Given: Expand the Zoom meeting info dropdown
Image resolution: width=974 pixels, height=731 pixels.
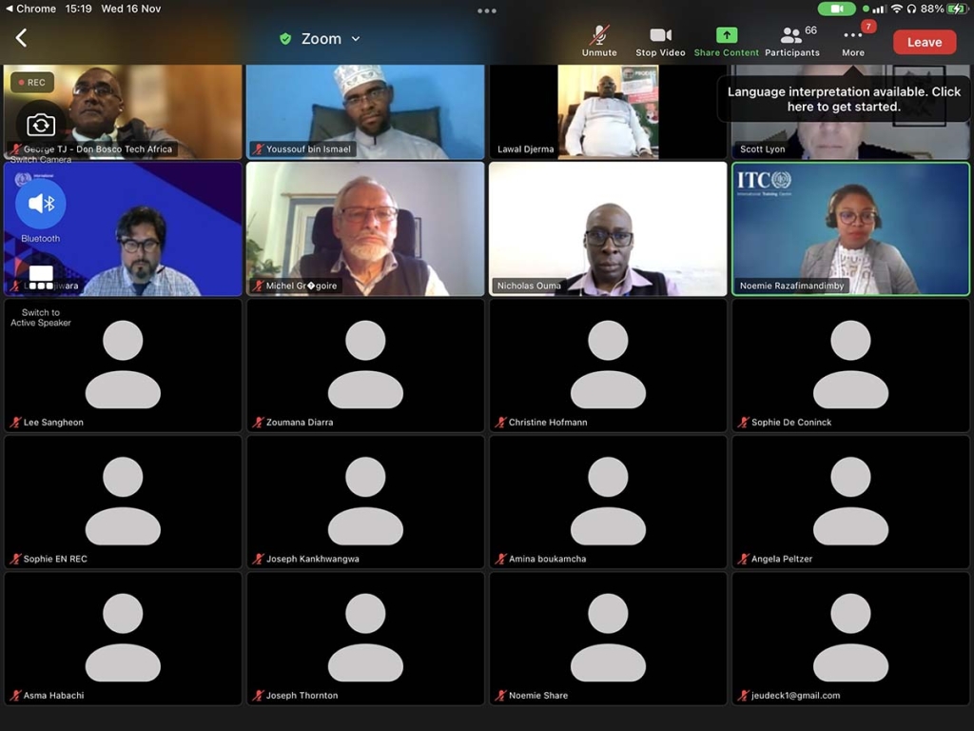Looking at the screenshot, I should click(356, 39).
